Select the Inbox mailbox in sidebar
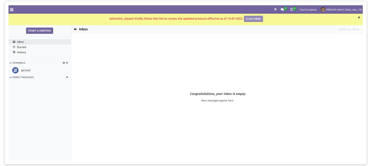Viewport: 371px width, 166px height. 40,42
